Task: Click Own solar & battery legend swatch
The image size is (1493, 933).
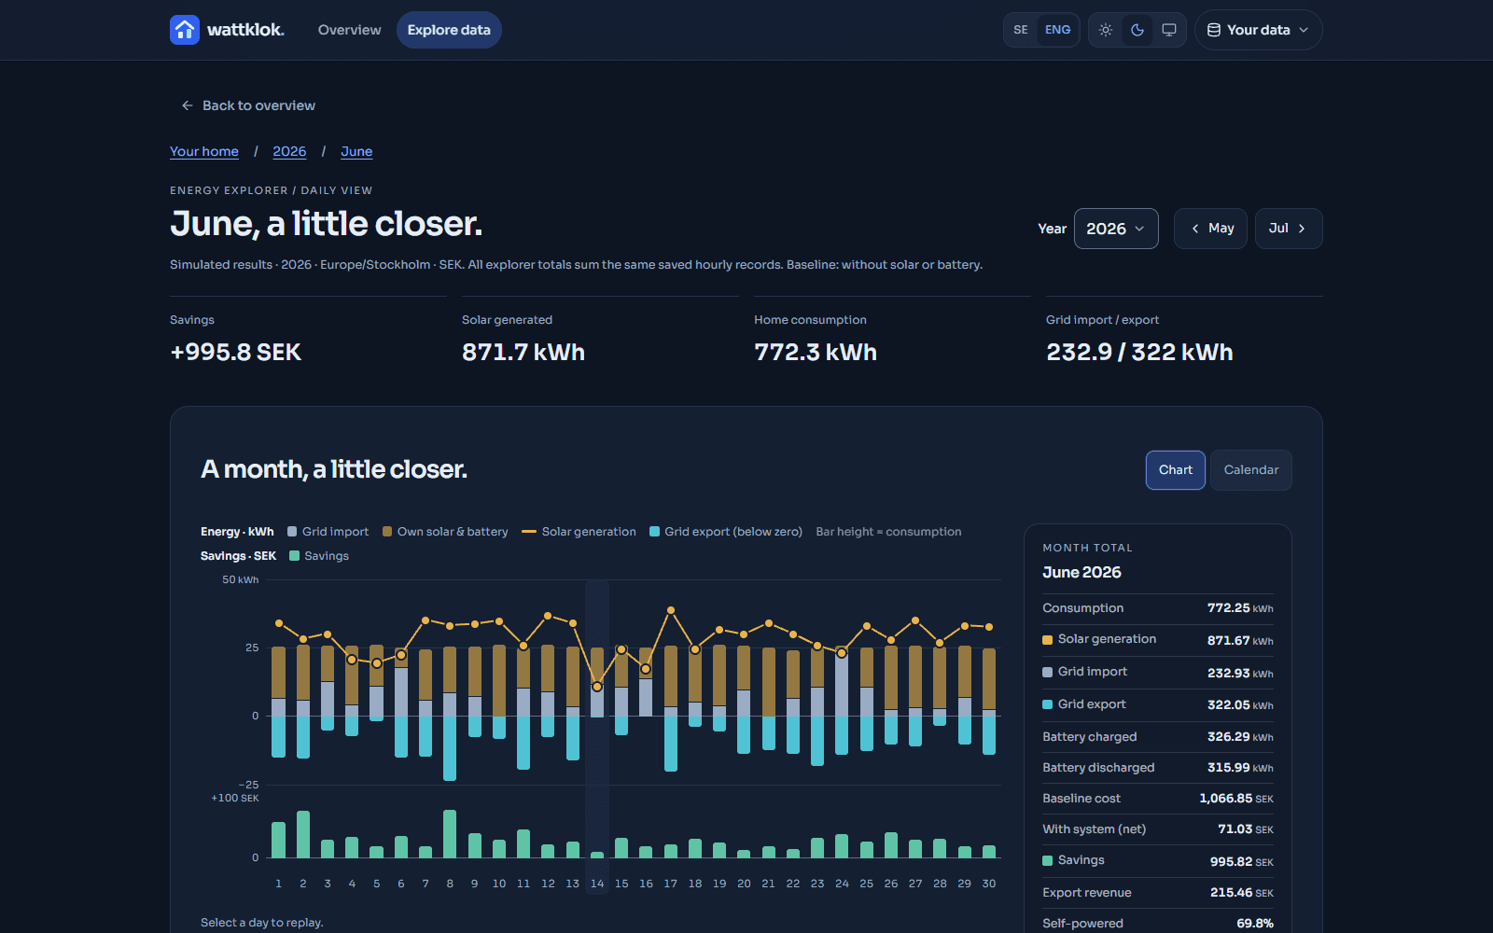Action: point(387,532)
